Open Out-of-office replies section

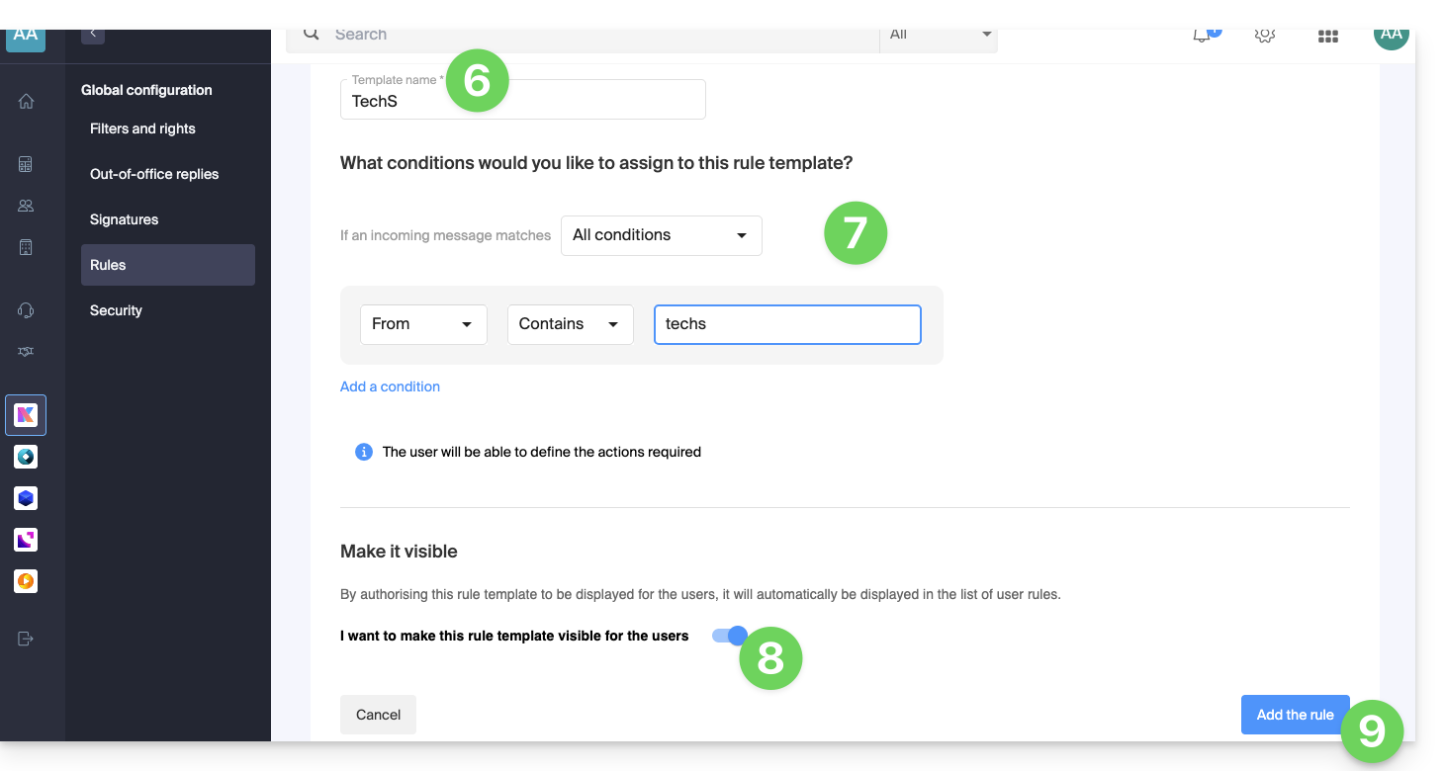coord(154,174)
